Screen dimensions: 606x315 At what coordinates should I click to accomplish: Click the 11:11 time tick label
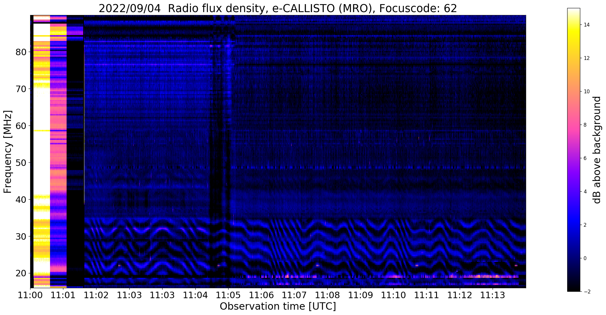(x=426, y=295)
